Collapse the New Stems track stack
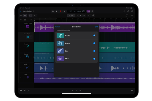The height and width of the screenshot is (101, 152). (x=31, y=37)
